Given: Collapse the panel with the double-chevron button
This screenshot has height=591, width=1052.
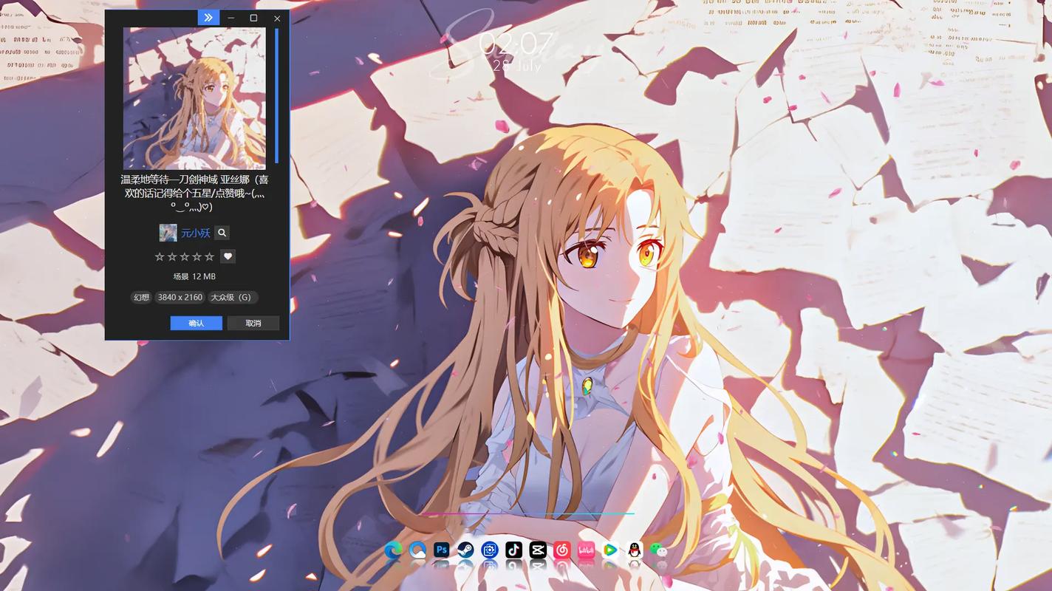Looking at the screenshot, I should point(208,17).
